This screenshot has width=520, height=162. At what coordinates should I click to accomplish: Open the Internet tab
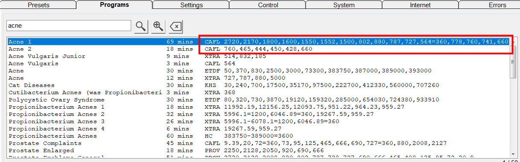tap(420, 5)
